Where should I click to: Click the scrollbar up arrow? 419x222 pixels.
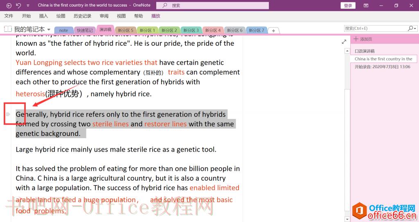(x=347, y=51)
